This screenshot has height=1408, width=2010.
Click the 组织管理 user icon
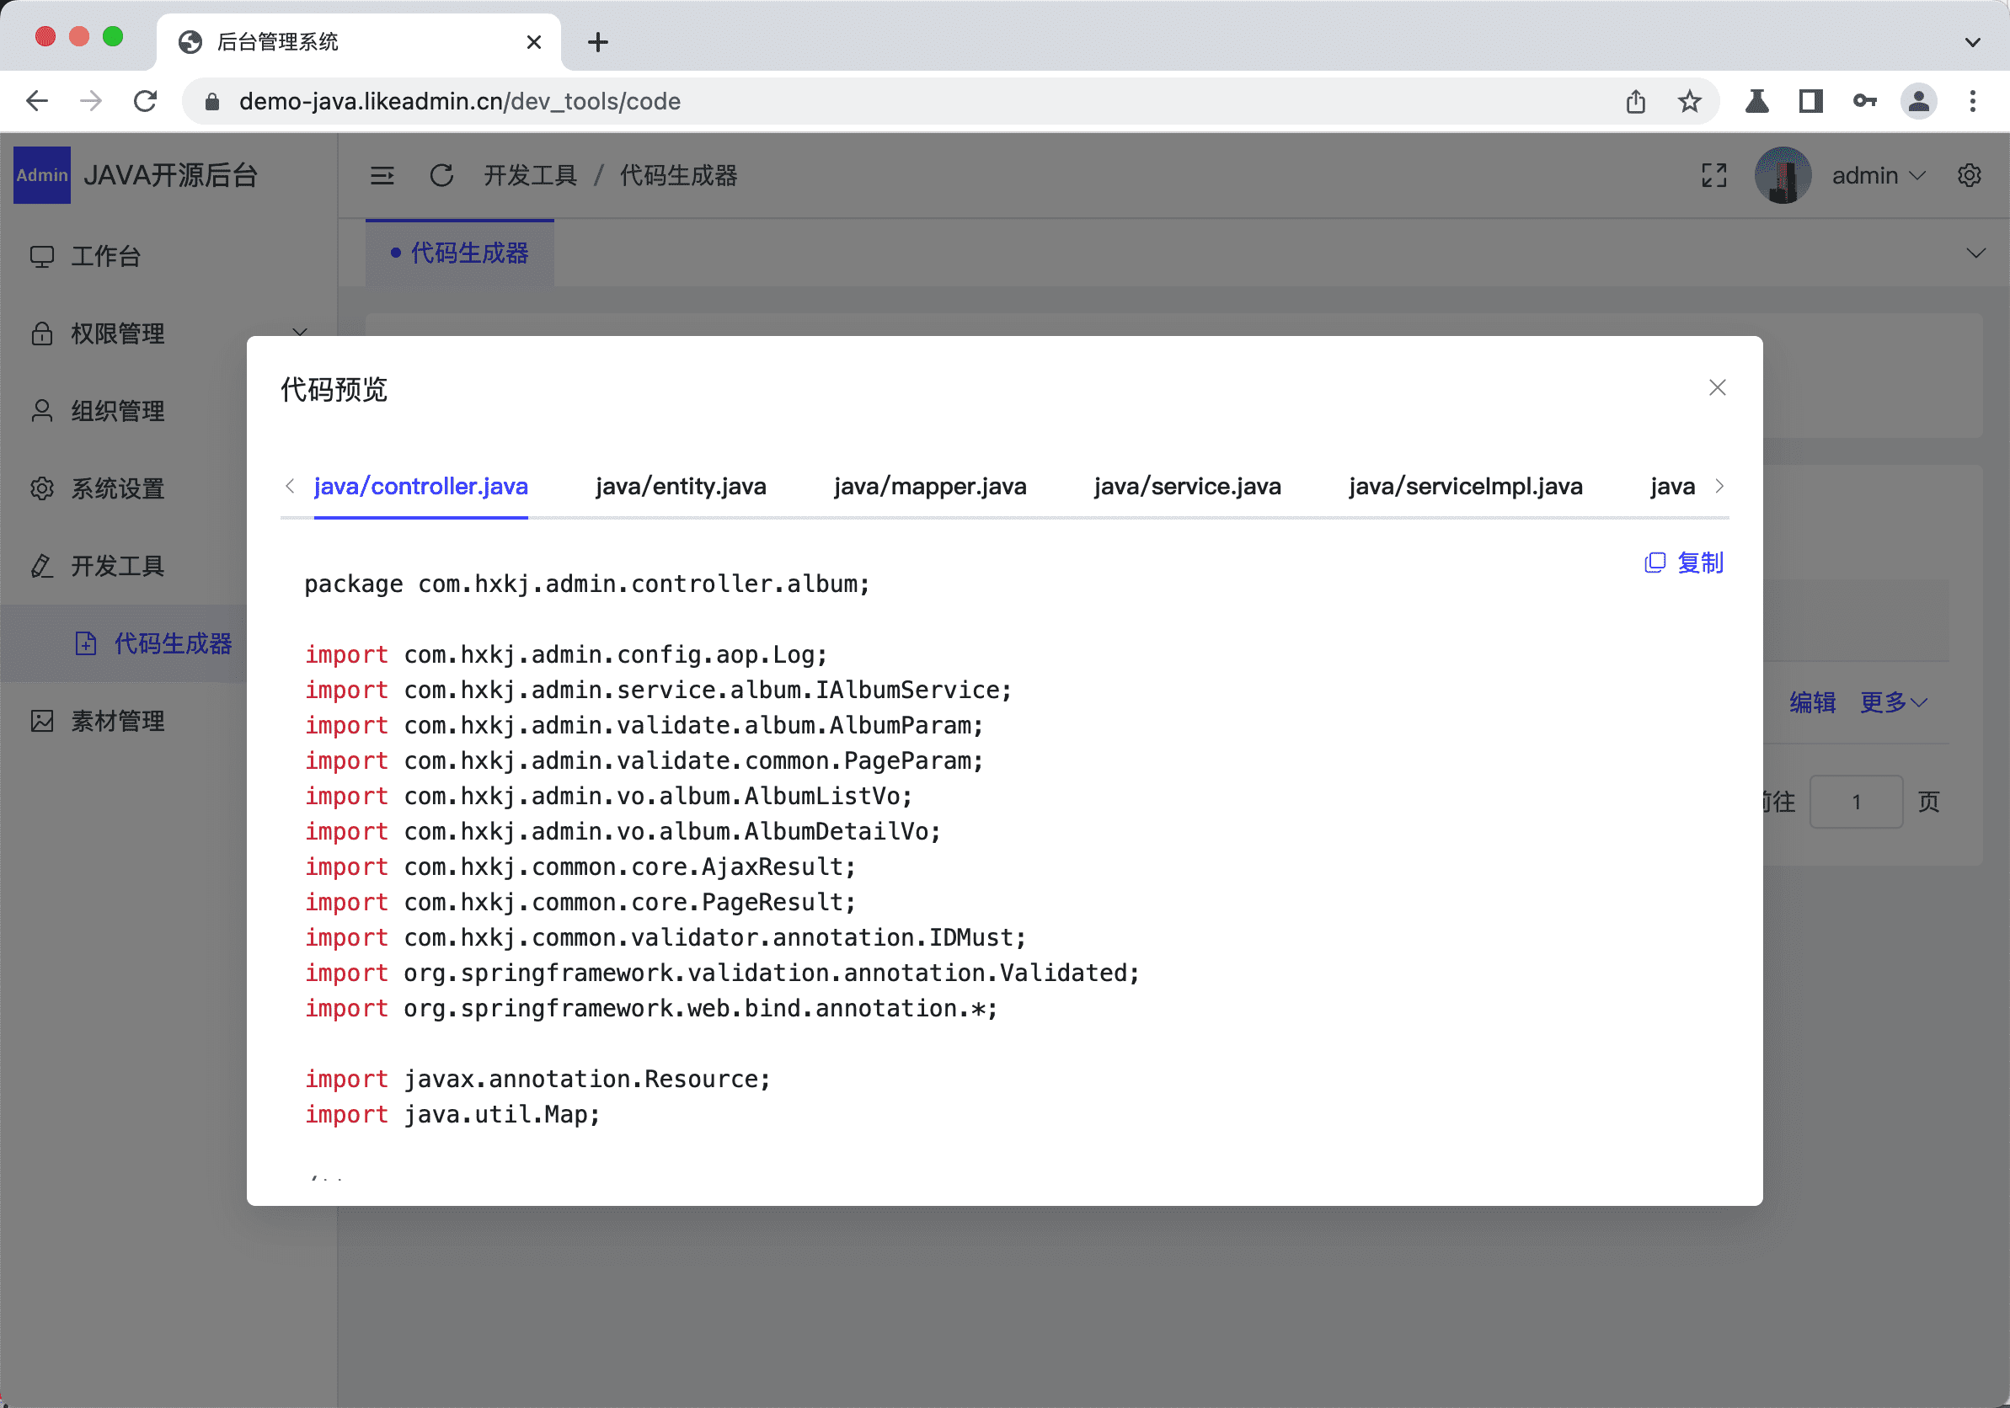coord(42,410)
